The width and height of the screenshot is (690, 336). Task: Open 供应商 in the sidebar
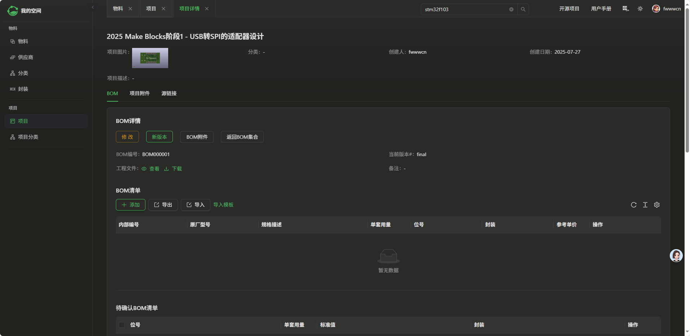click(46, 57)
